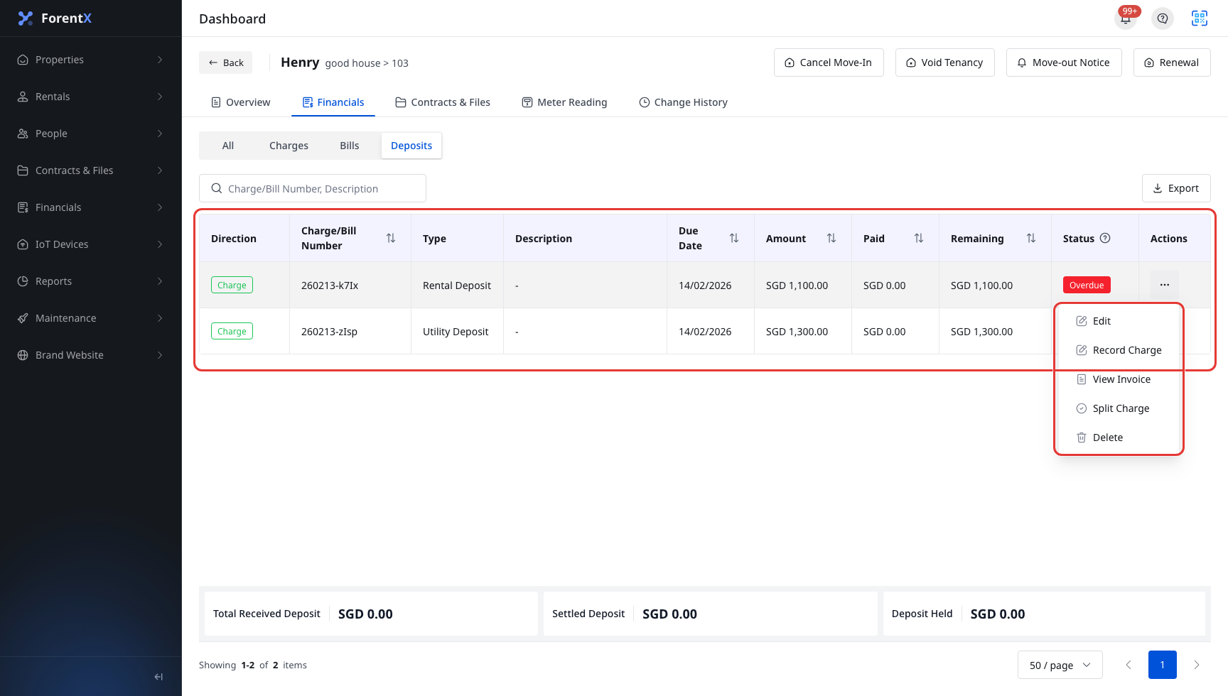Click the Status help question-mark icon

point(1105,238)
